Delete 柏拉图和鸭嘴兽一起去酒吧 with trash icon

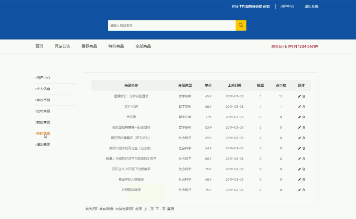pyautogui.click(x=304, y=128)
